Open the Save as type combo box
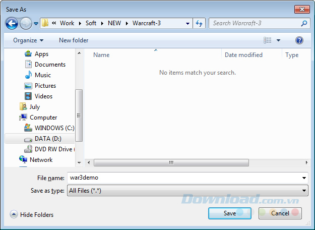315x230 pixels. pos(187,190)
